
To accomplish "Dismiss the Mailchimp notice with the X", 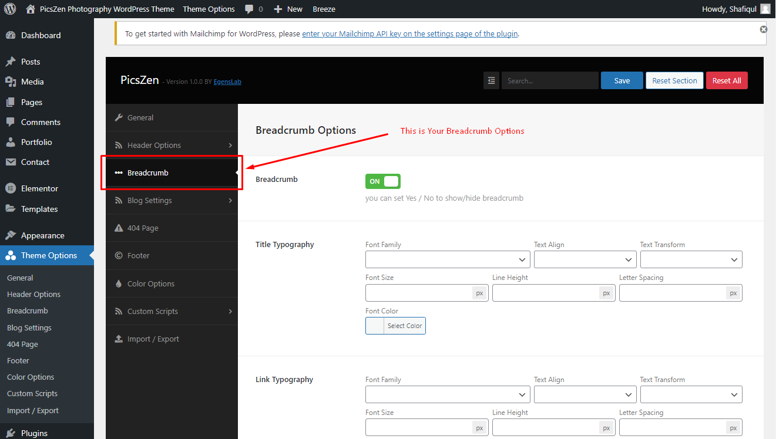I will [764, 29].
